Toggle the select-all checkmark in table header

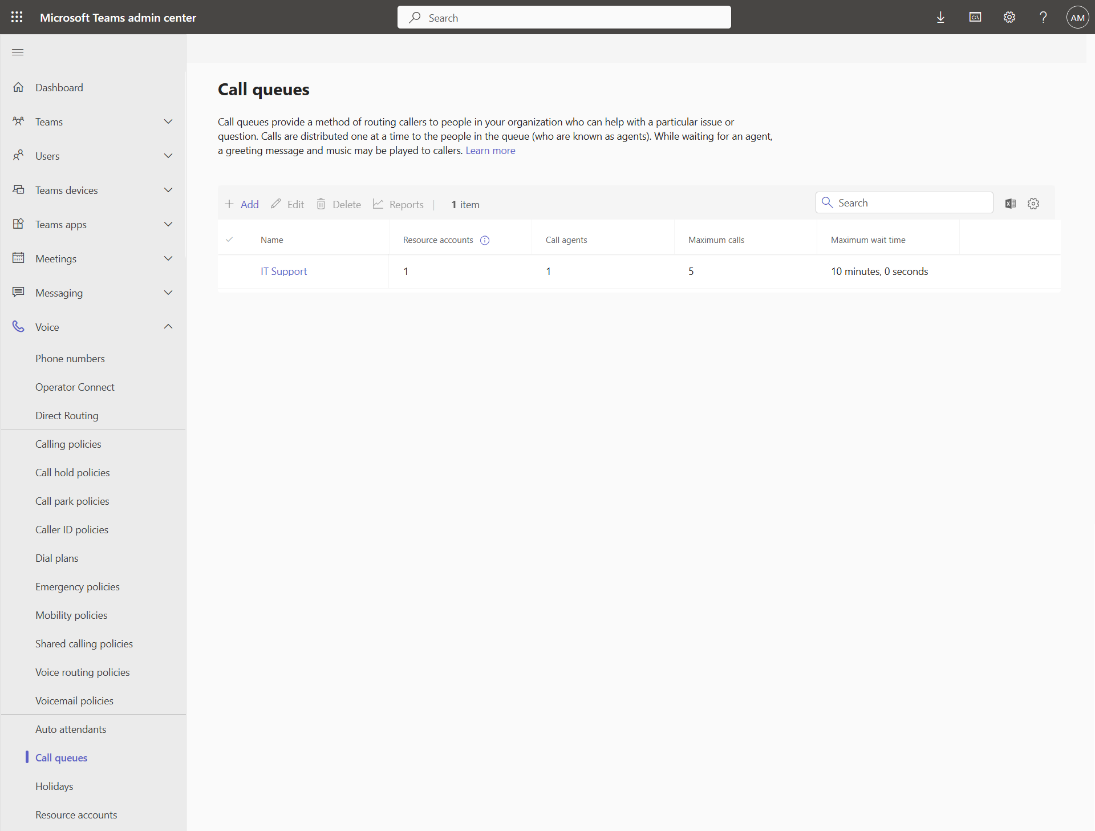click(x=229, y=240)
